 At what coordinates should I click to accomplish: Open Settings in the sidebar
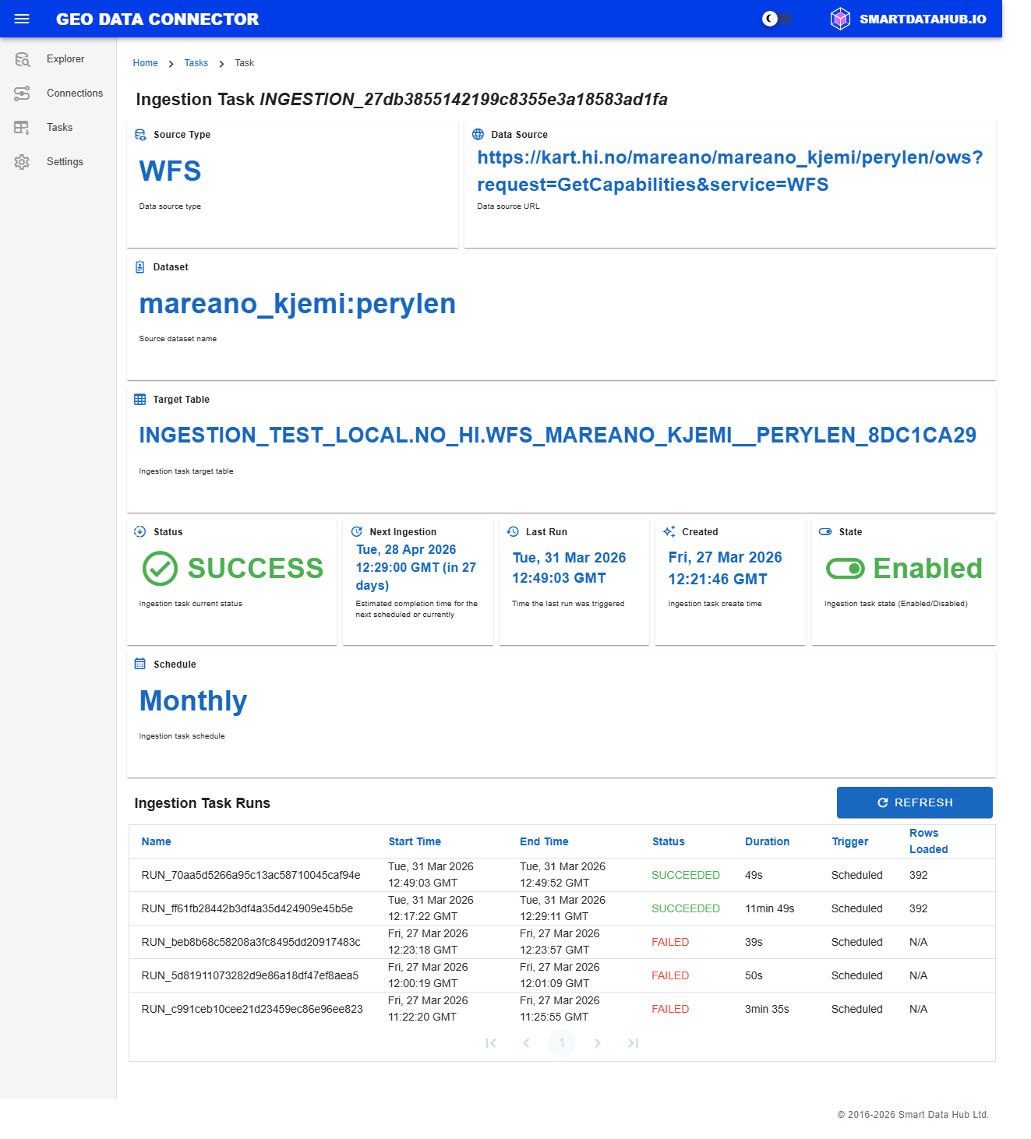pyautogui.click(x=65, y=162)
